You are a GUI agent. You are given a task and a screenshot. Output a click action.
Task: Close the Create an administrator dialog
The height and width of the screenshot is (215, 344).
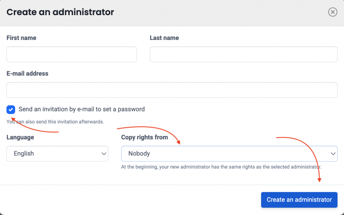(x=332, y=12)
